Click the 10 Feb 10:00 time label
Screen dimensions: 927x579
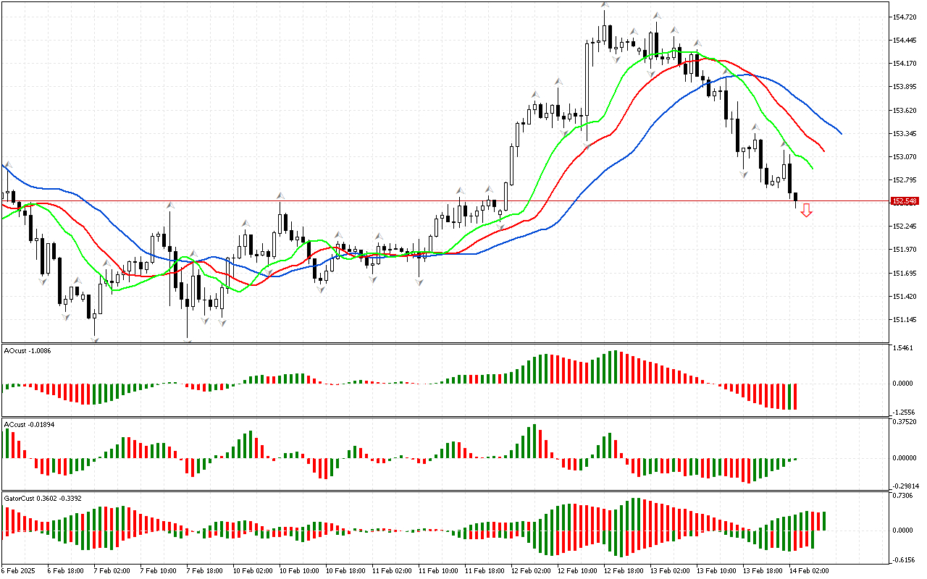[300, 570]
